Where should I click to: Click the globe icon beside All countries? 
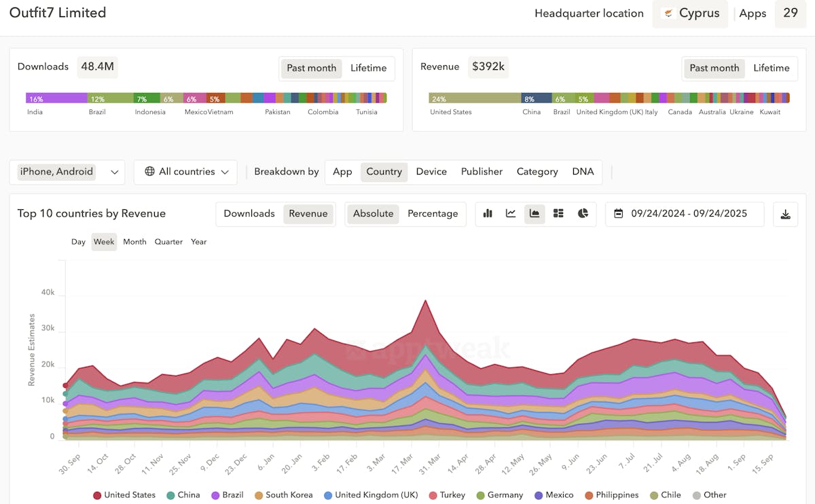149,172
